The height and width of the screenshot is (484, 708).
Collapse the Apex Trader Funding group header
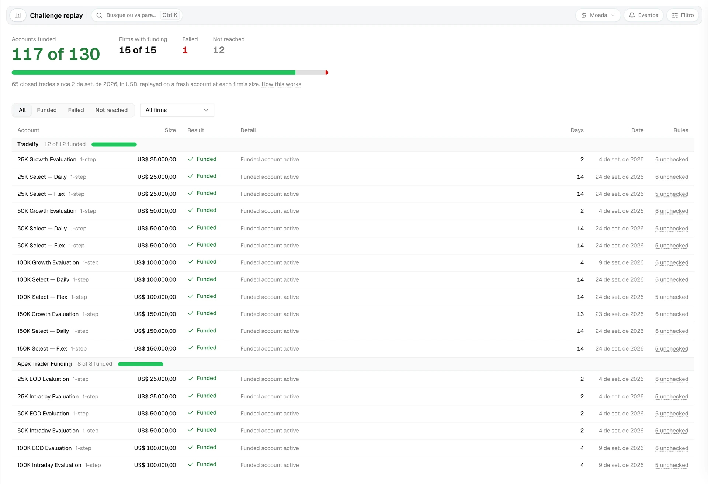353,364
